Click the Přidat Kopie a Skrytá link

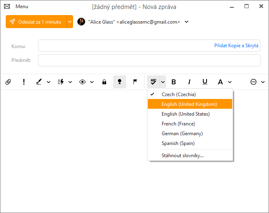pyautogui.click(x=236, y=46)
